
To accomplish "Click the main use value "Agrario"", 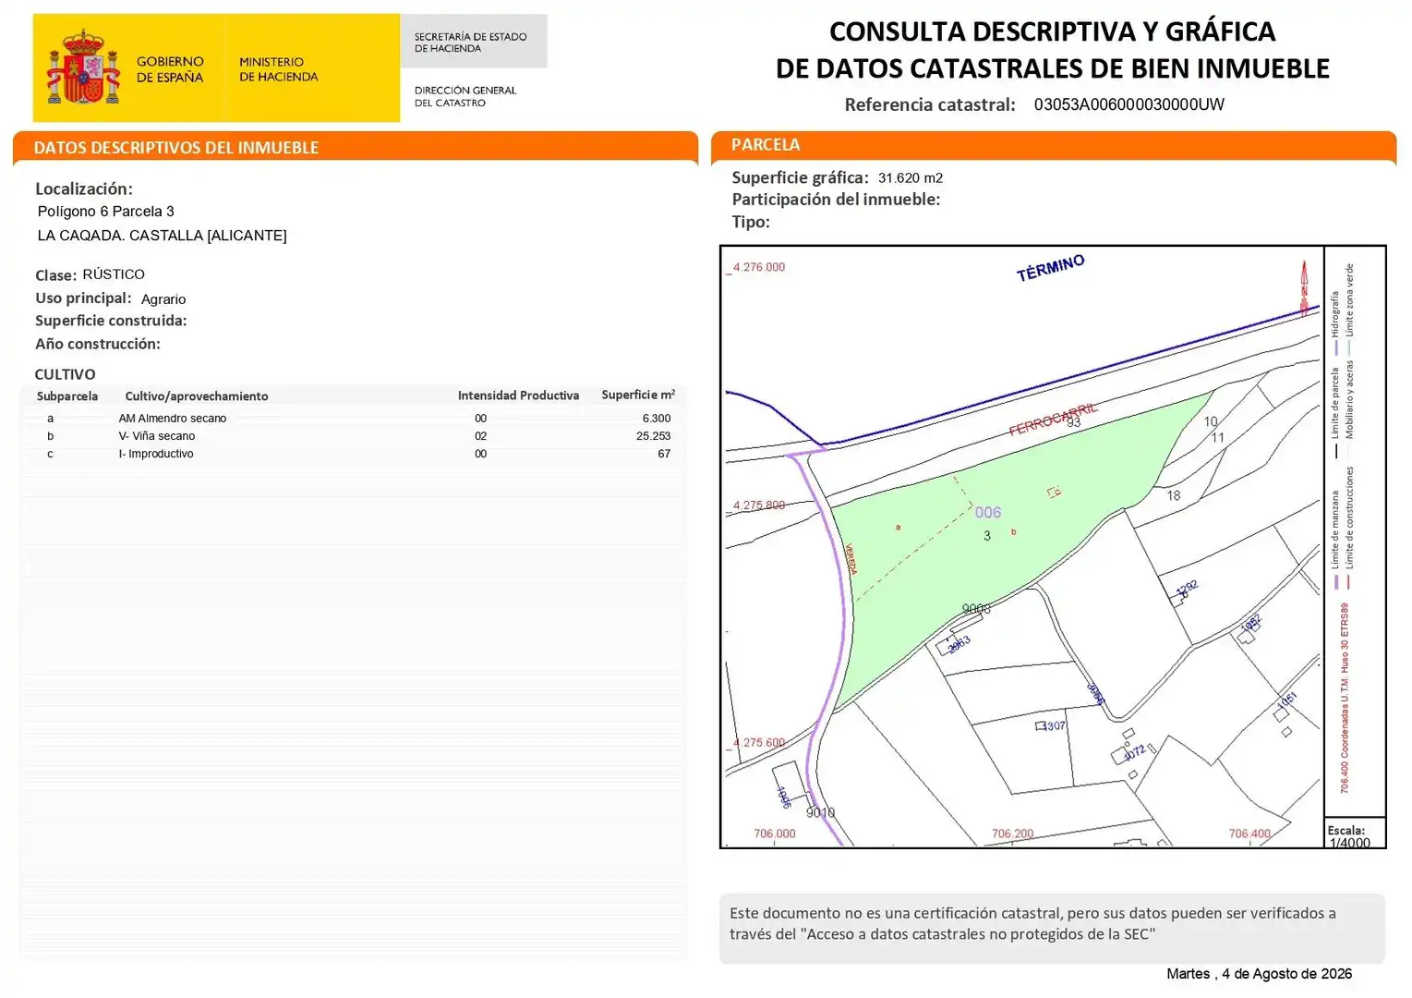I will 163,299.
